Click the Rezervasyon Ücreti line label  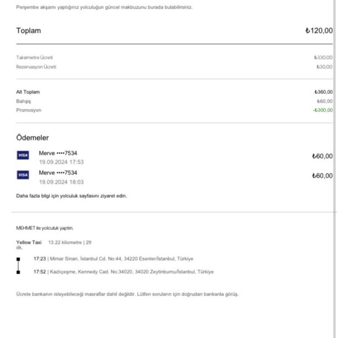coord(36,67)
